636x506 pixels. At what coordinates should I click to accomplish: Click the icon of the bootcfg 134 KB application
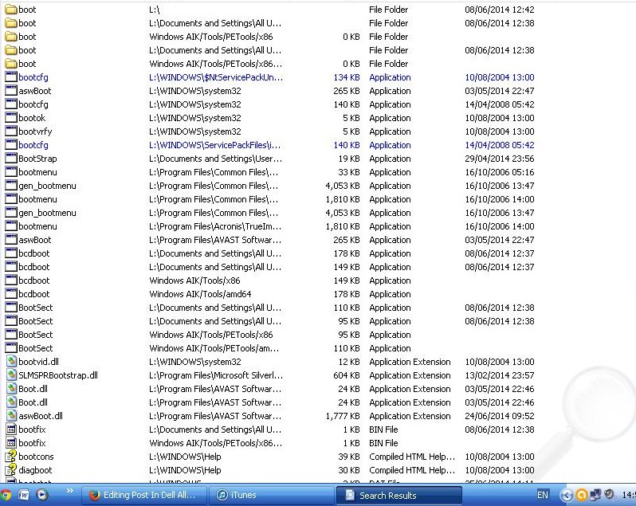click(11, 77)
